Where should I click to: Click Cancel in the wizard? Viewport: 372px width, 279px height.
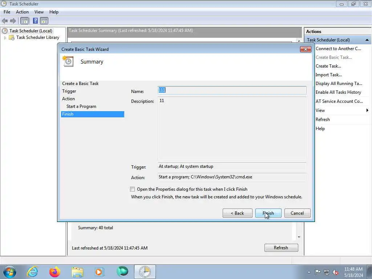[x=297, y=213]
